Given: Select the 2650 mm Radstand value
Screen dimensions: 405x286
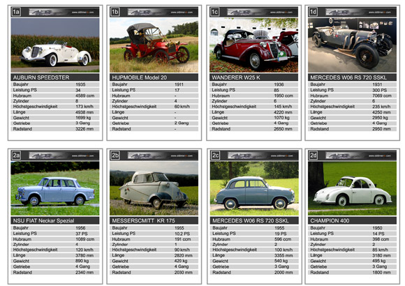Looking at the screenshot, I should click(283, 129).
